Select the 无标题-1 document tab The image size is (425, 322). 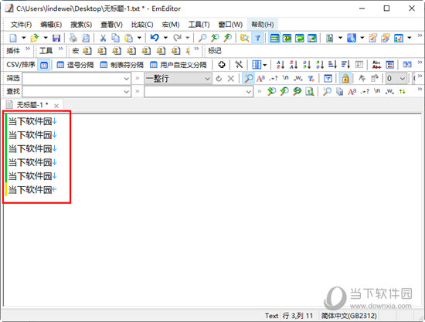point(32,105)
